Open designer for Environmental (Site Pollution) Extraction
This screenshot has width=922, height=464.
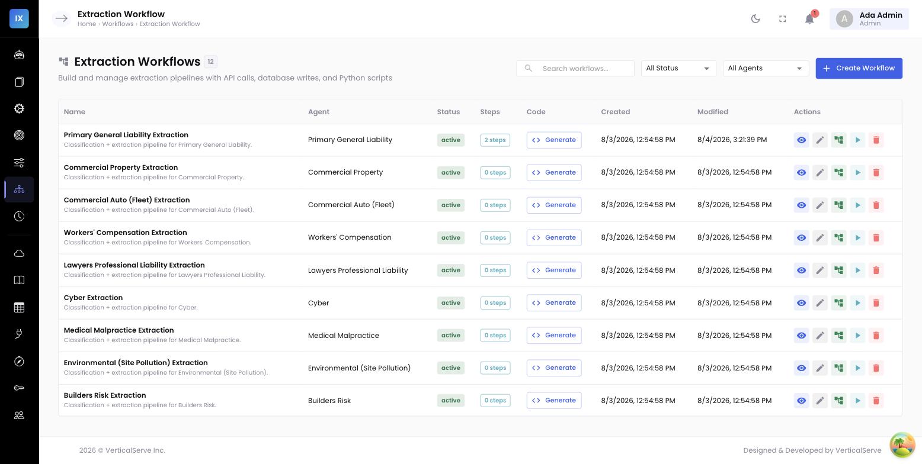pyautogui.click(x=838, y=368)
